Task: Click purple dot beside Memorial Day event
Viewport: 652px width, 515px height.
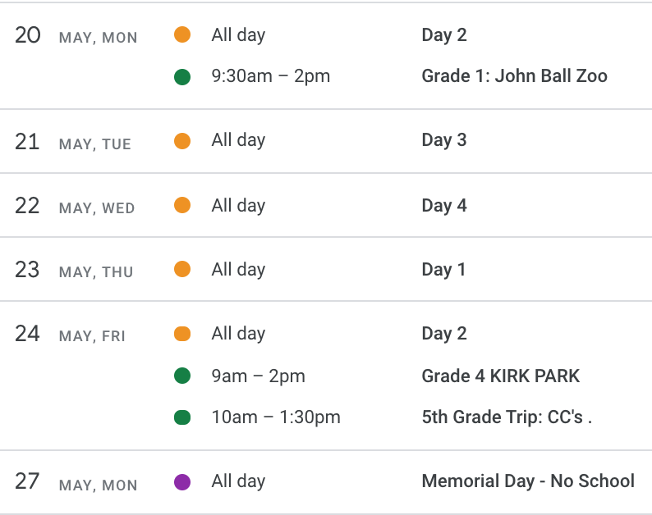Action: 182,481
